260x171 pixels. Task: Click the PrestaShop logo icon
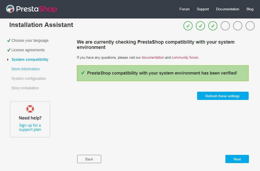10,9
